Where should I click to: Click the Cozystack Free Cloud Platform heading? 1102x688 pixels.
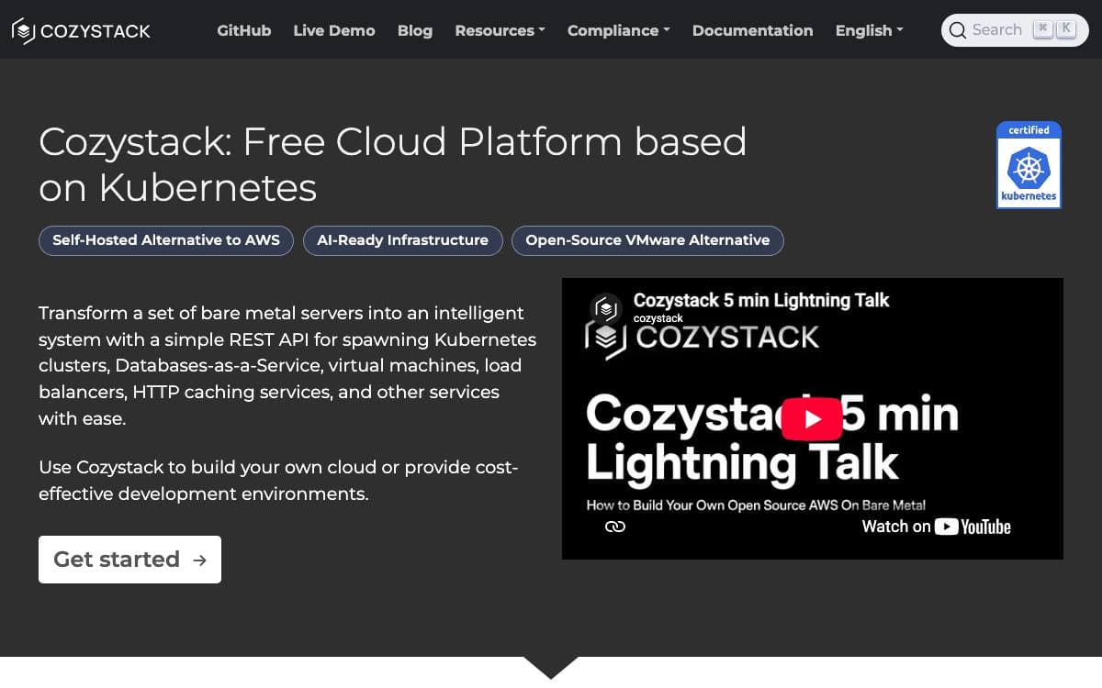pyautogui.click(x=393, y=164)
